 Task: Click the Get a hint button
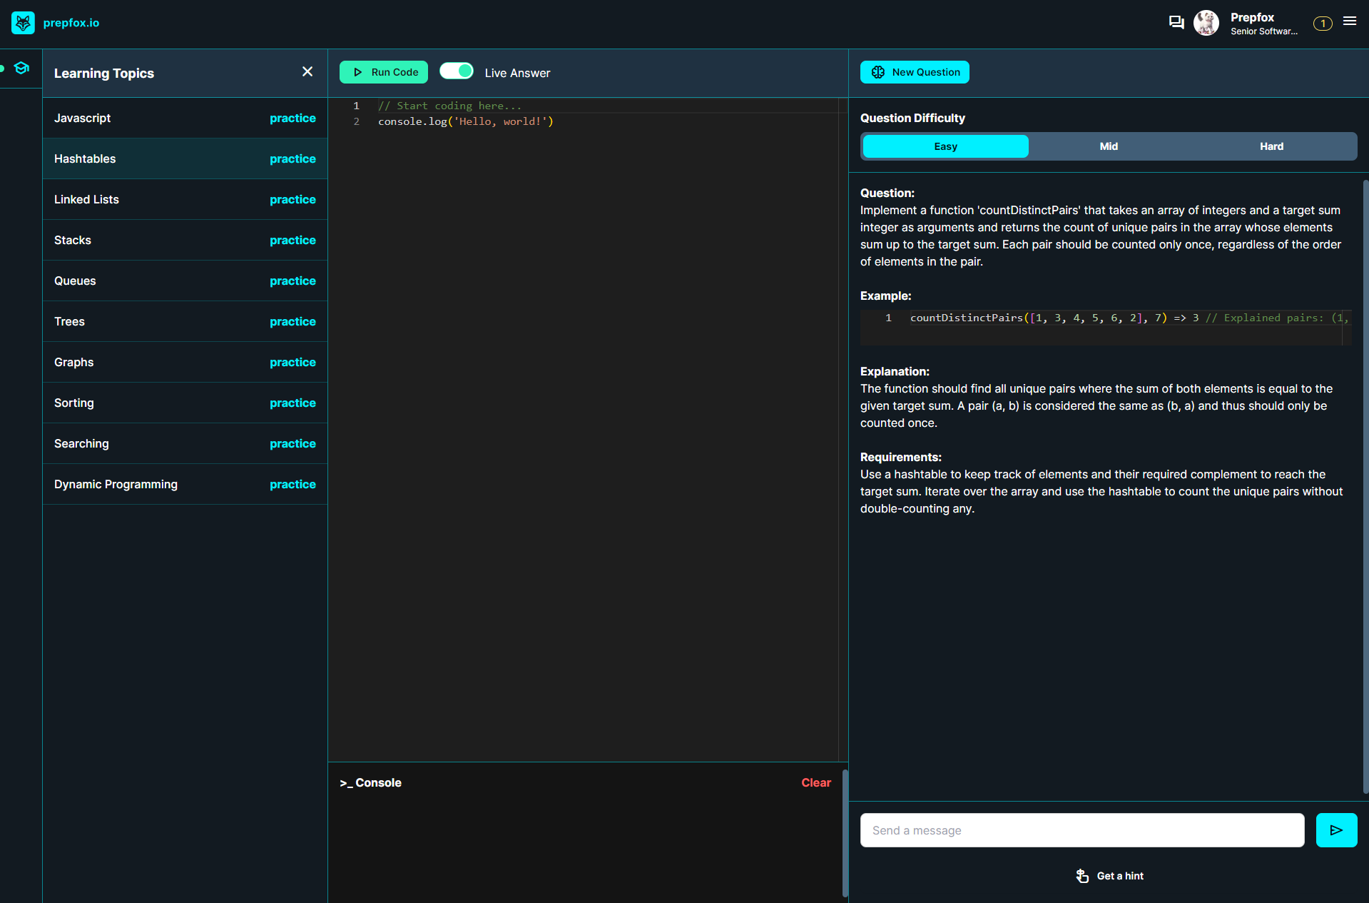click(x=1110, y=876)
